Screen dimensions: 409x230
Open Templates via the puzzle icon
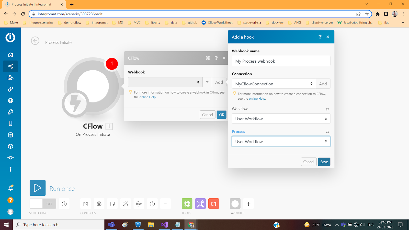[10, 78]
